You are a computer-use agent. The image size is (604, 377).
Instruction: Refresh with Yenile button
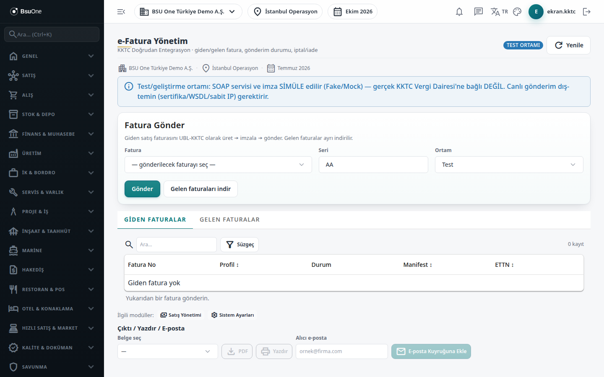click(568, 45)
